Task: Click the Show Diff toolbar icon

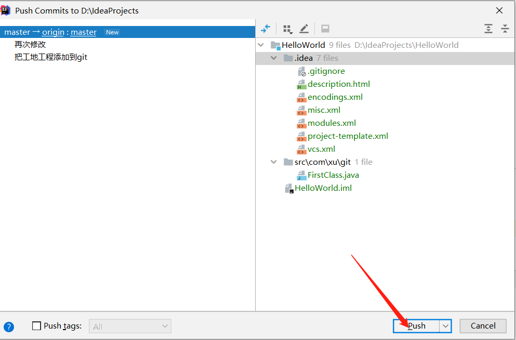Action: coord(265,29)
